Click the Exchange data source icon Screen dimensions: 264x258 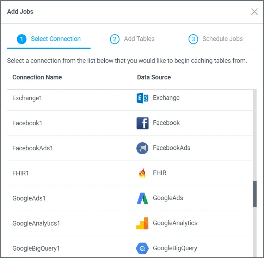tap(142, 98)
